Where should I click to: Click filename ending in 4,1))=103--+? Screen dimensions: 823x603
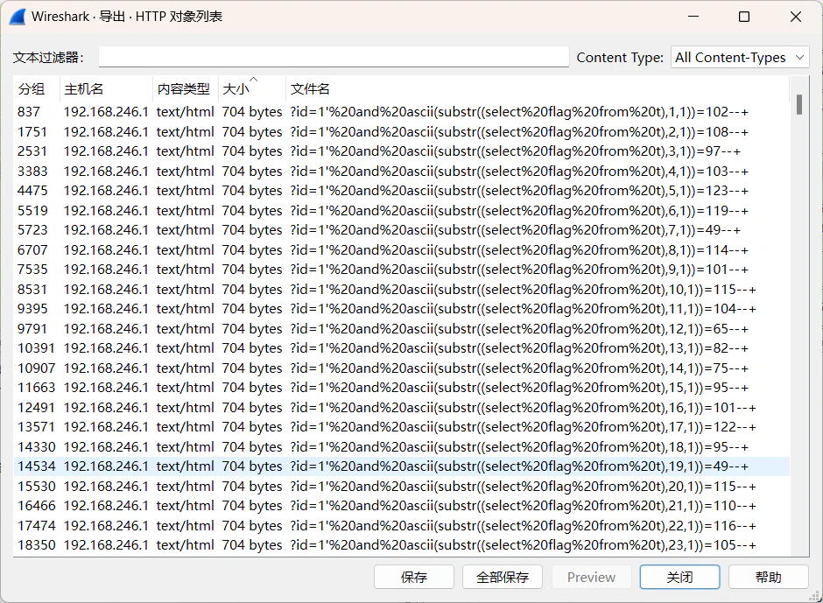coord(519,171)
